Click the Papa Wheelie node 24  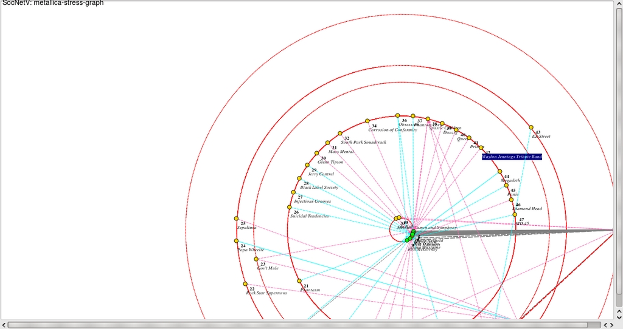click(236, 241)
